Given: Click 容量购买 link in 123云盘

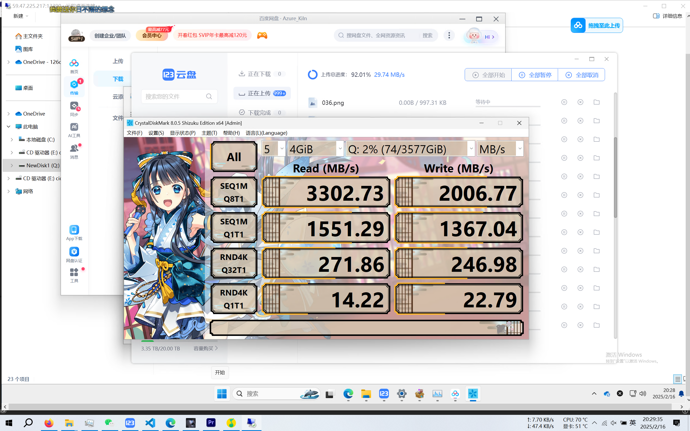Looking at the screenshot, I should pyautogui.click(x=206, y=348).
